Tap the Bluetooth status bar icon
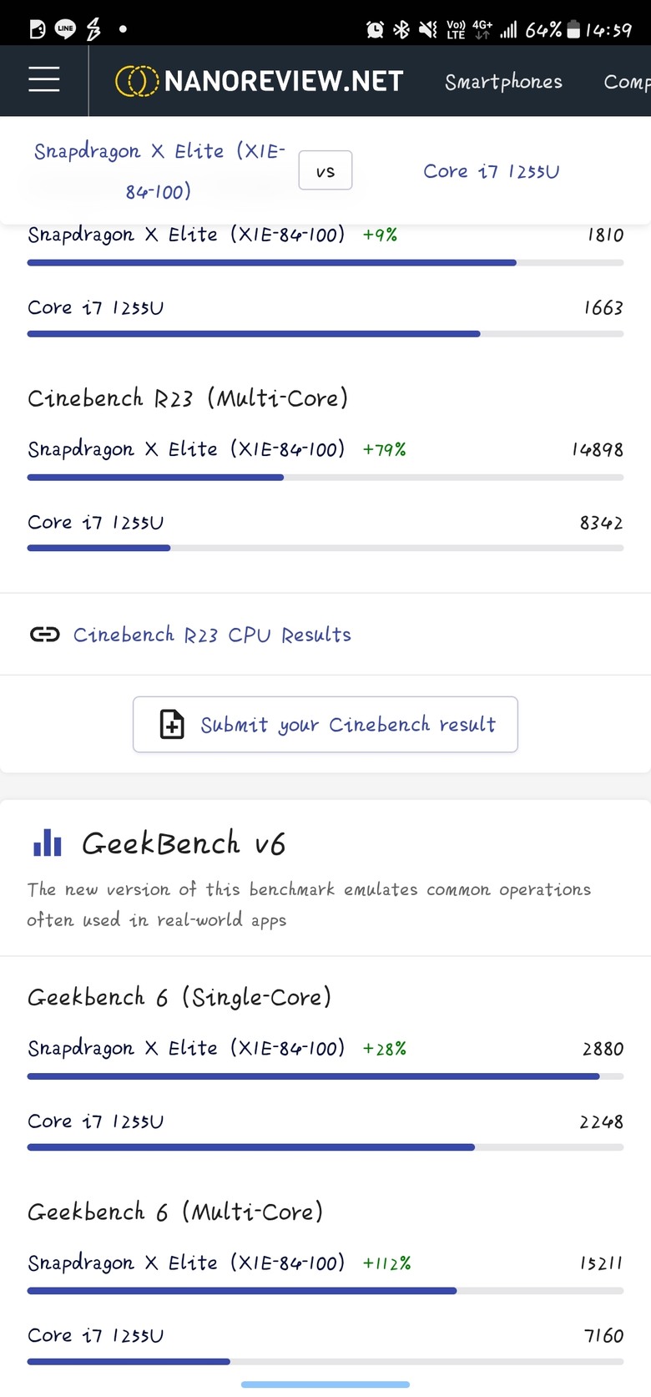The height and width of the screenshot is (1397, 651). [401, 30]
